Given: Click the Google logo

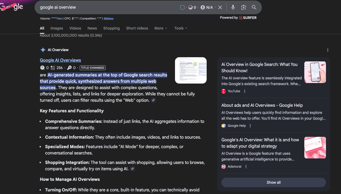Looking at the screenshot, I should [11, 7].
